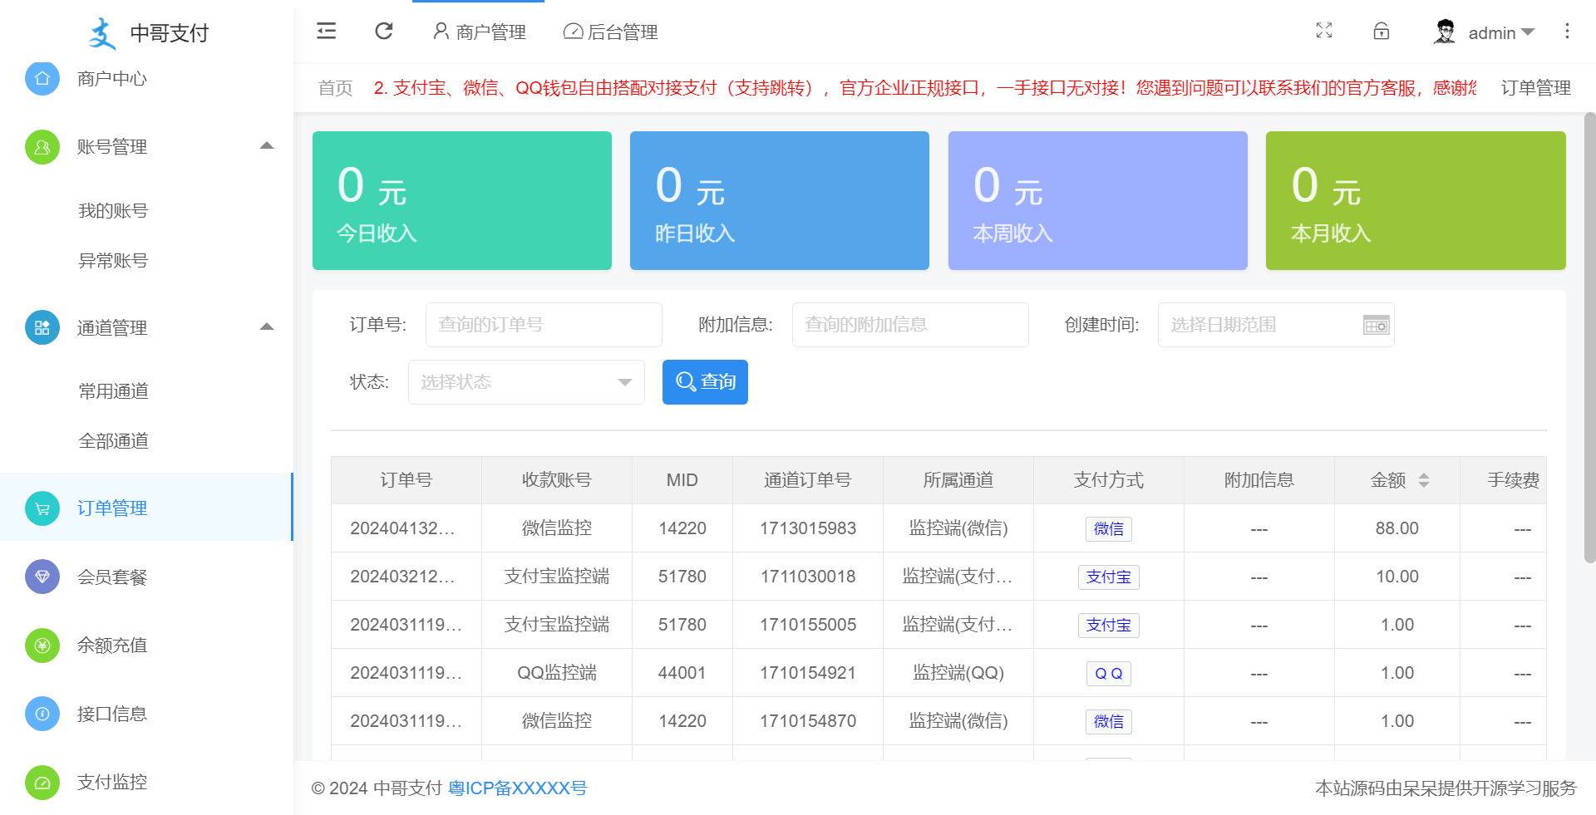Click the 昨日收入 blue card
This screenshot has width=1596, height=815.
780,200
